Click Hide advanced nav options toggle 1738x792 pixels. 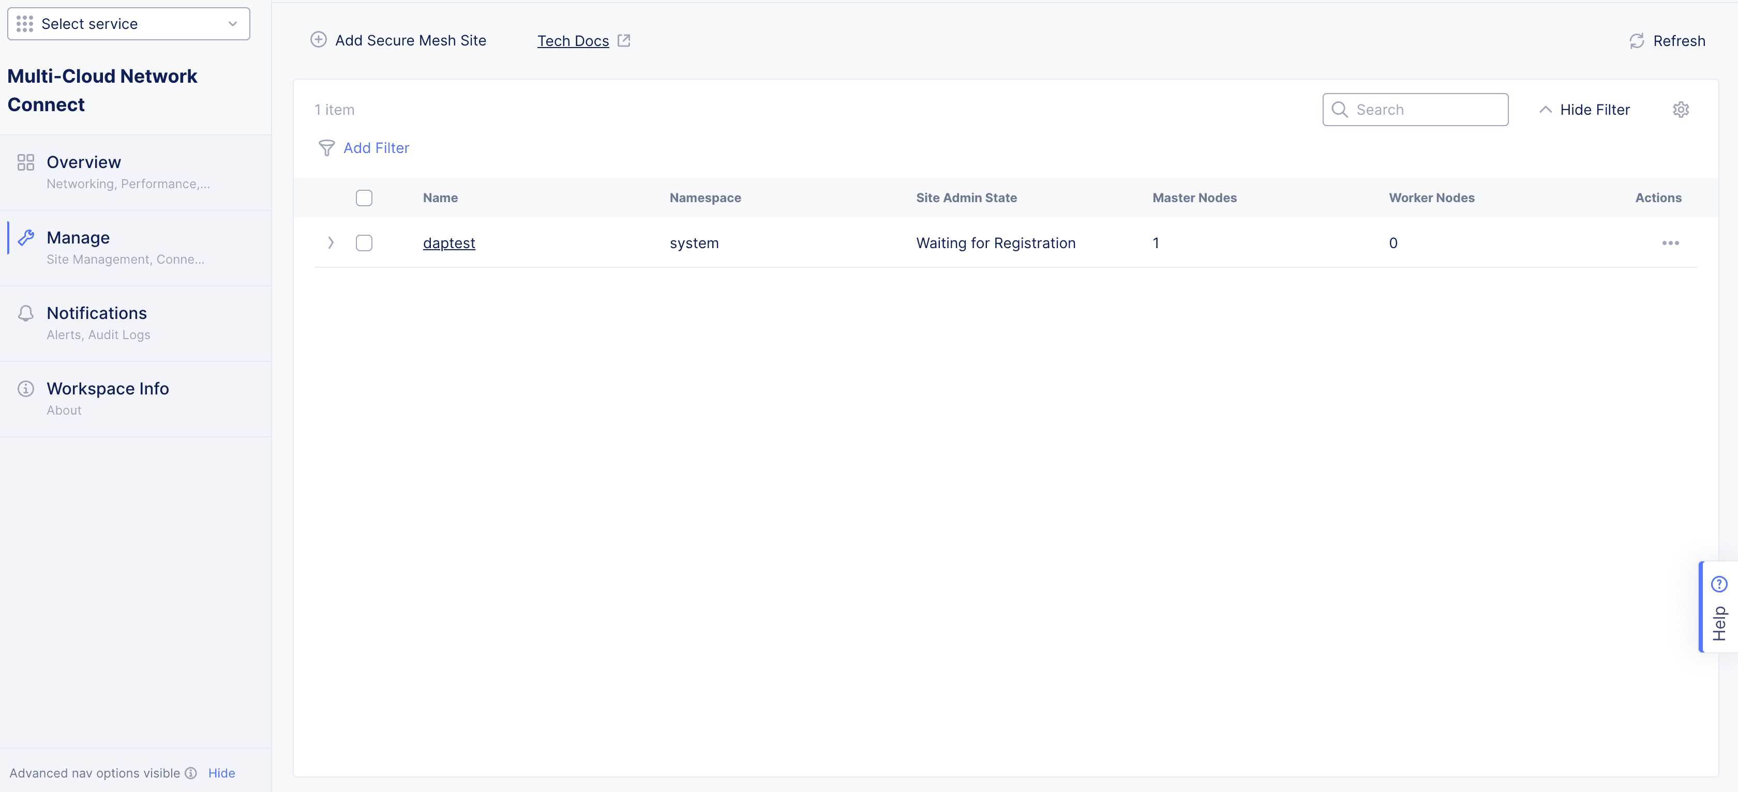click(220, 772)
